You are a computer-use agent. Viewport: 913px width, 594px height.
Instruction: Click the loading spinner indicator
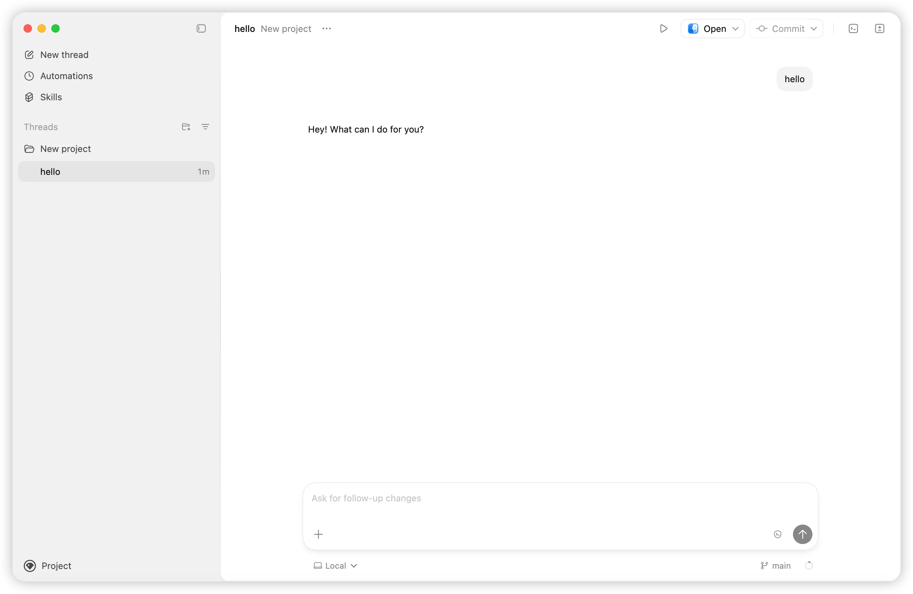pyautogui.click(x=809, y=566)
